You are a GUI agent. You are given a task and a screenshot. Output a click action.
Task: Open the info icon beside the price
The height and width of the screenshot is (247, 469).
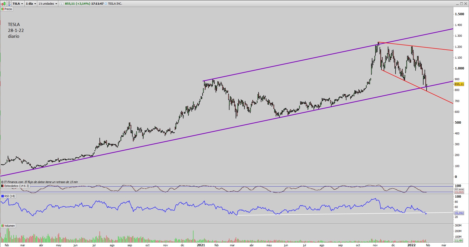tap(62, 4)
